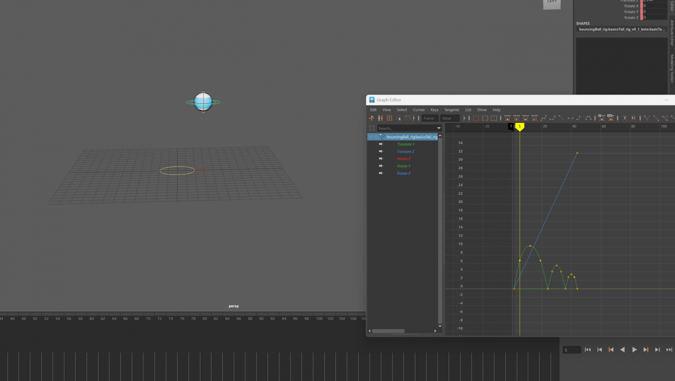Activate the Lattice Deform Keys tool

coord(389,118)
